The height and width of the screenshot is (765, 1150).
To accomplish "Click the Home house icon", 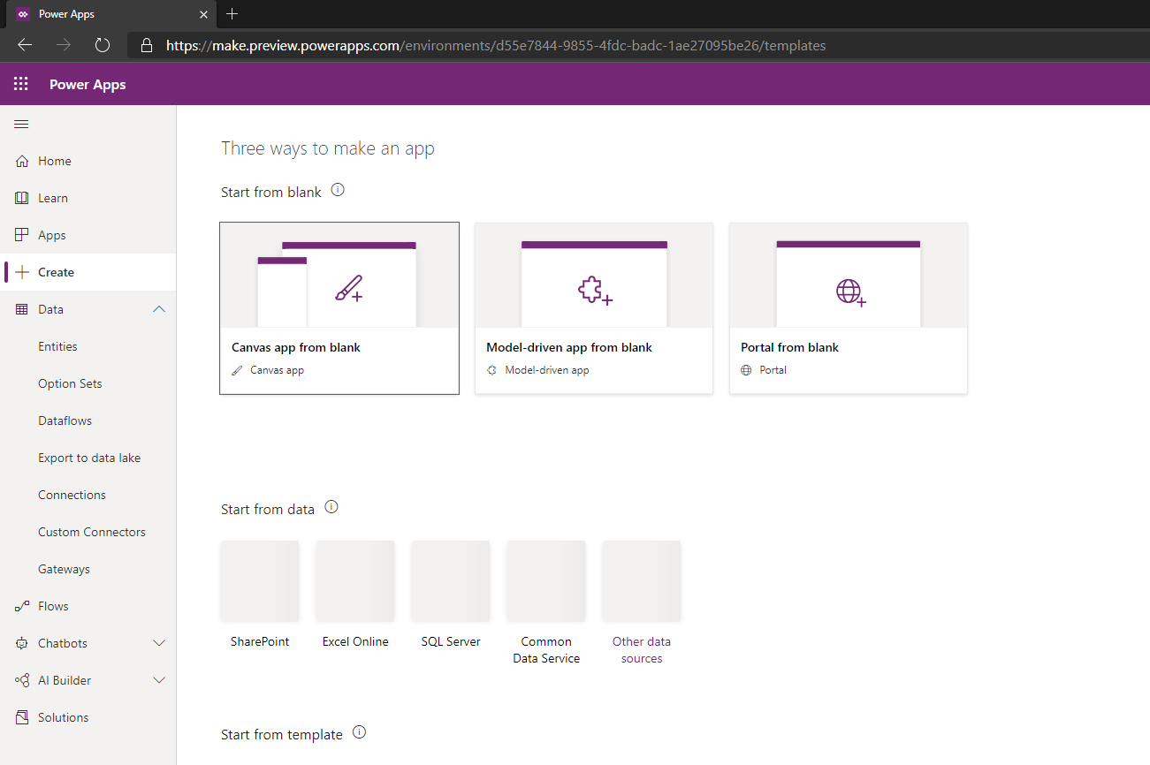I will tap(22, 161).
